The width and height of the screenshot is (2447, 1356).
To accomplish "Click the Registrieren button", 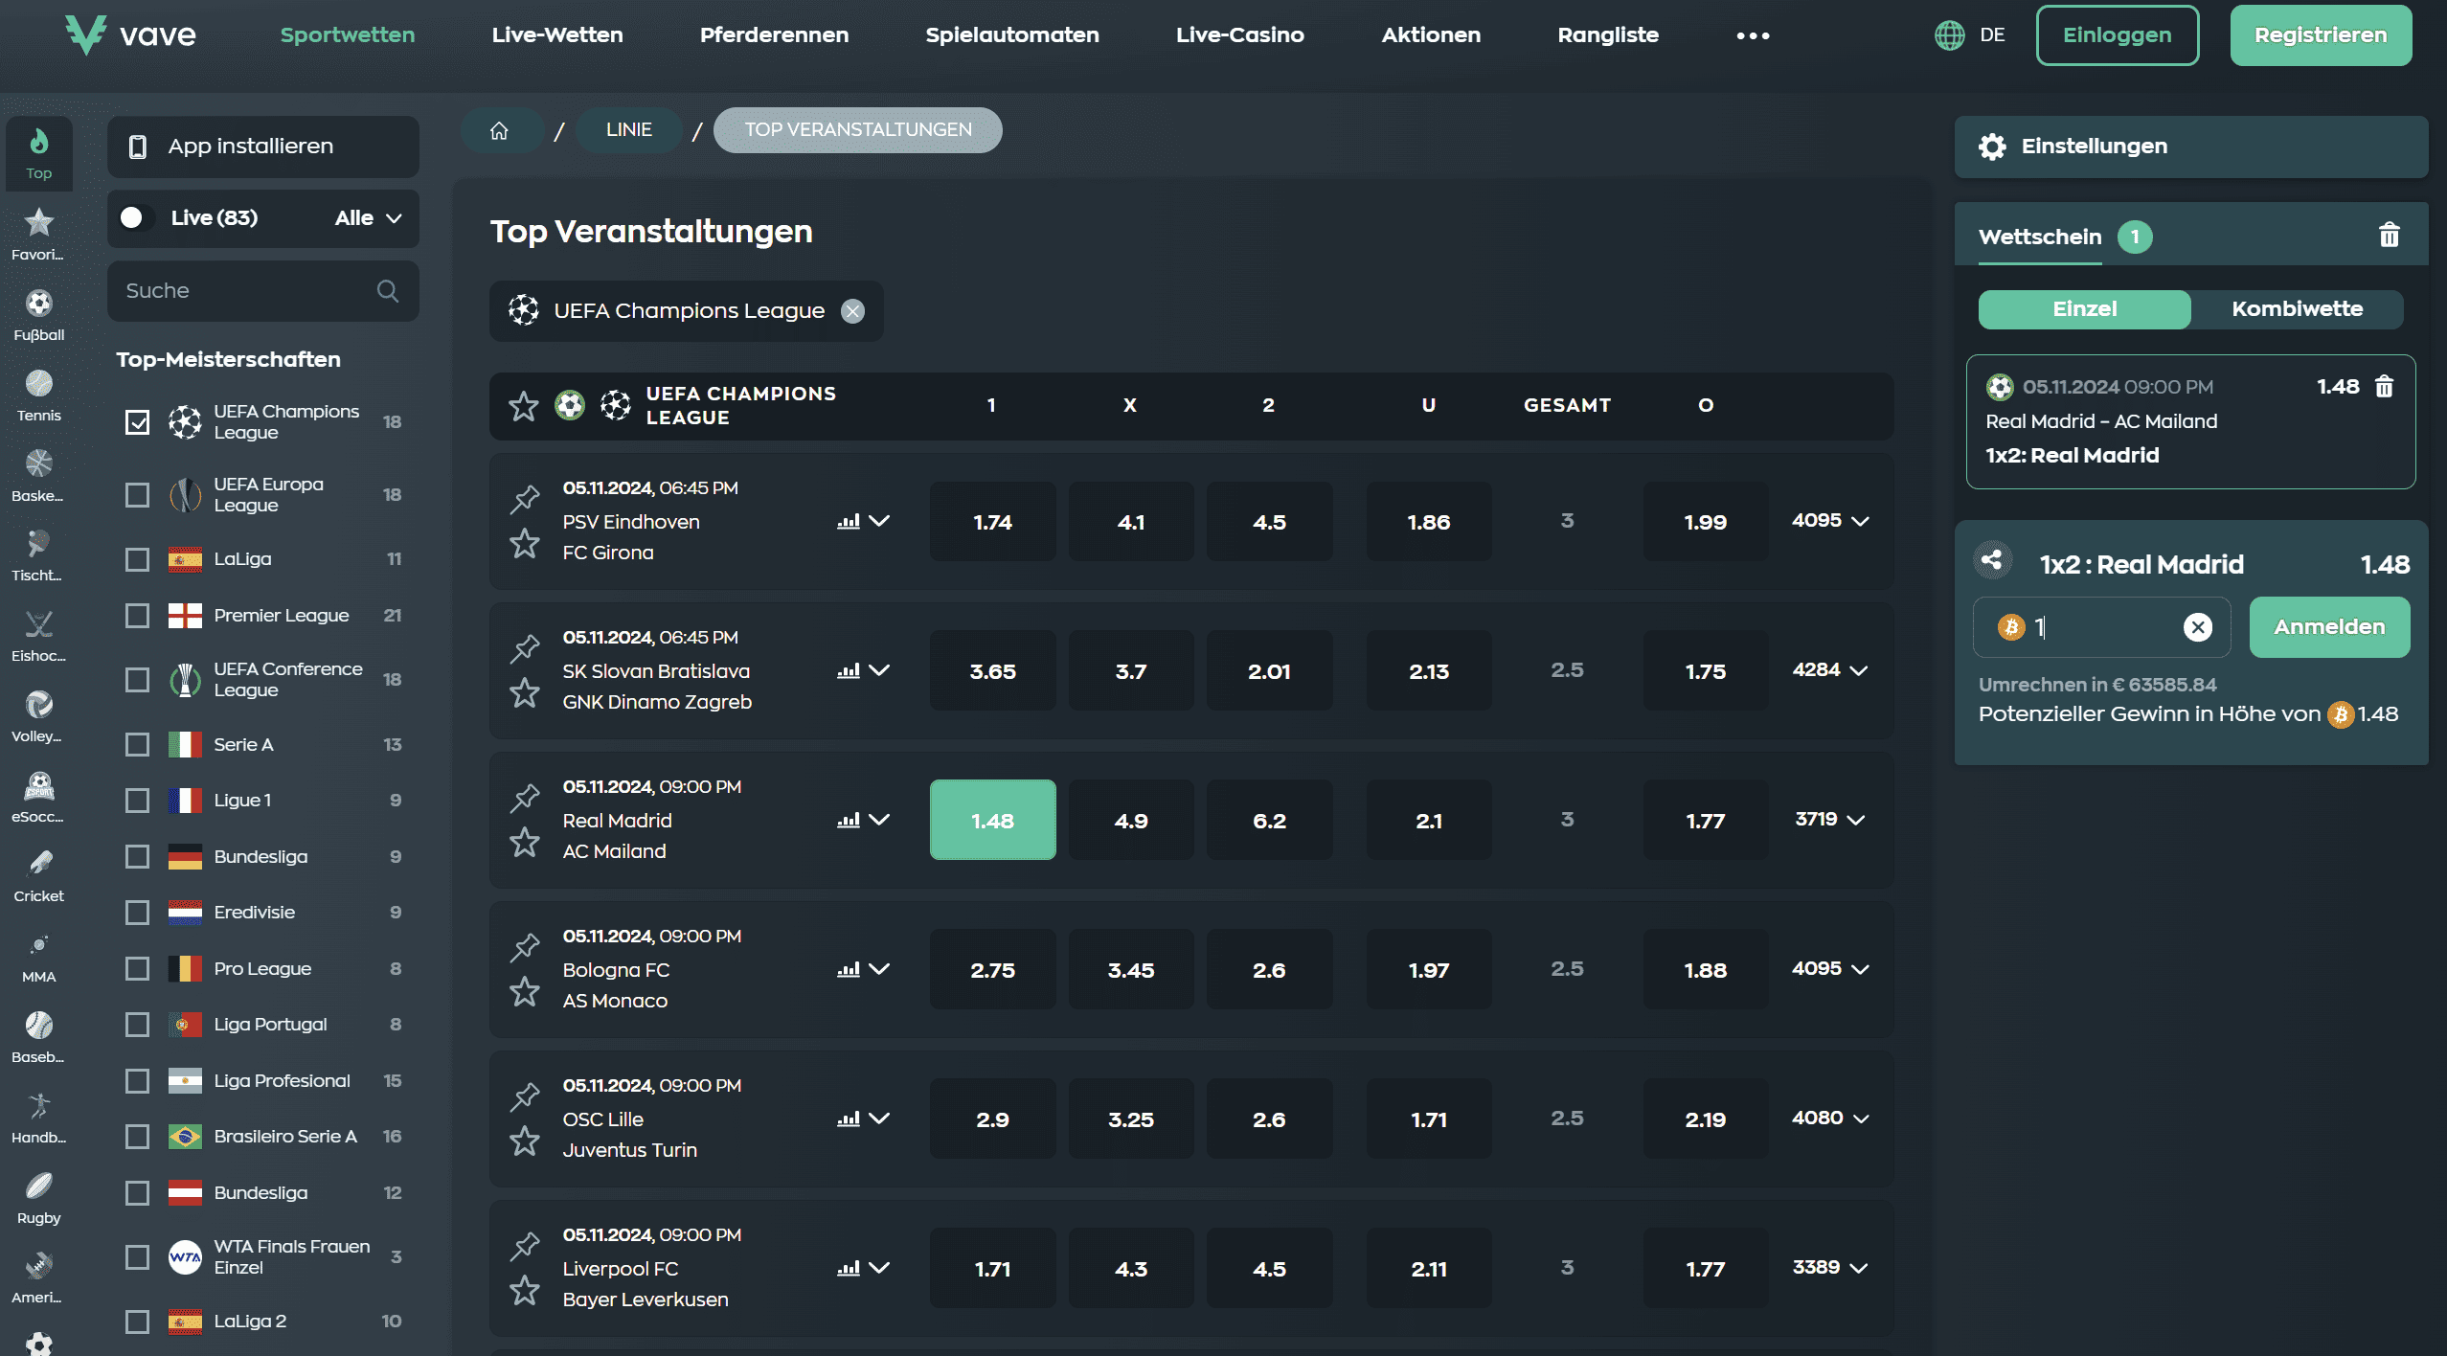I will [x=2321, y=35].
